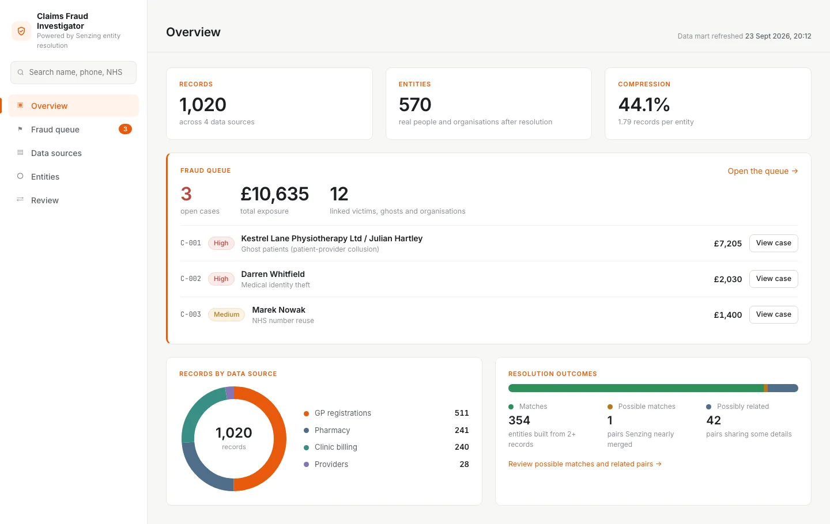The image size is (830, 524).
Task: View case C-001 Kestrel Lane Physiotherapy
Action: (774, 243)
